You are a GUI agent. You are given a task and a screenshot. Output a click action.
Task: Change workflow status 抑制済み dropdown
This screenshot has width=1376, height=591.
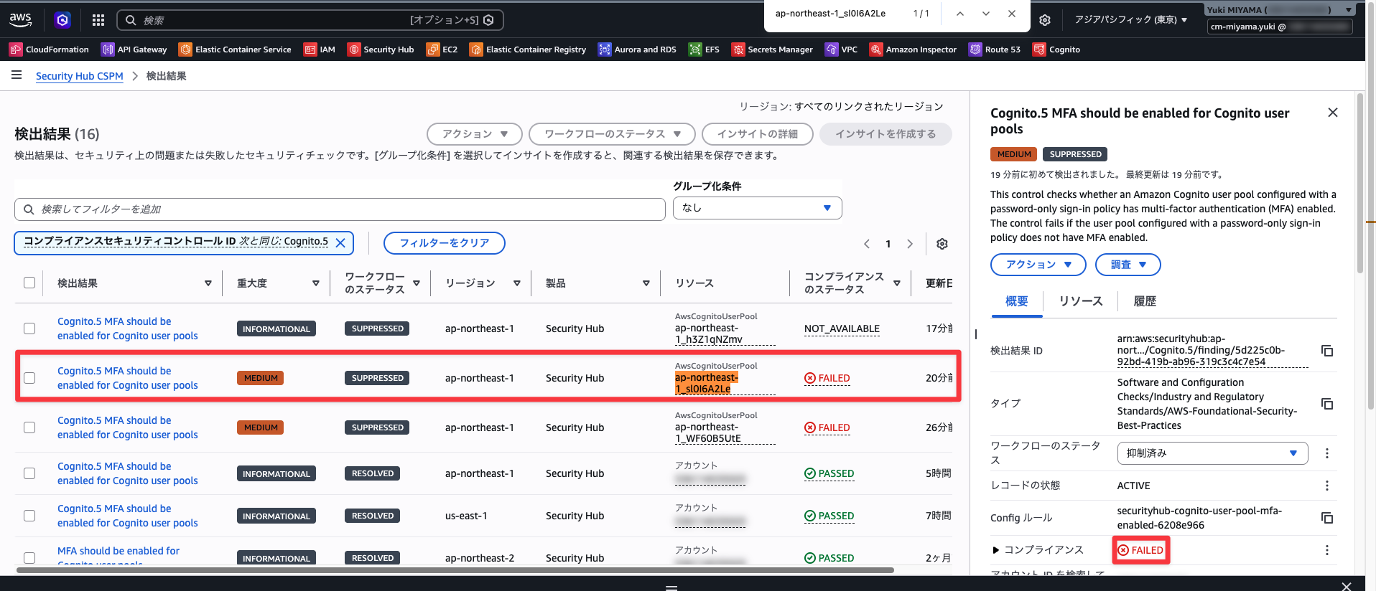pyautogui.click(x=1212, y=453)
